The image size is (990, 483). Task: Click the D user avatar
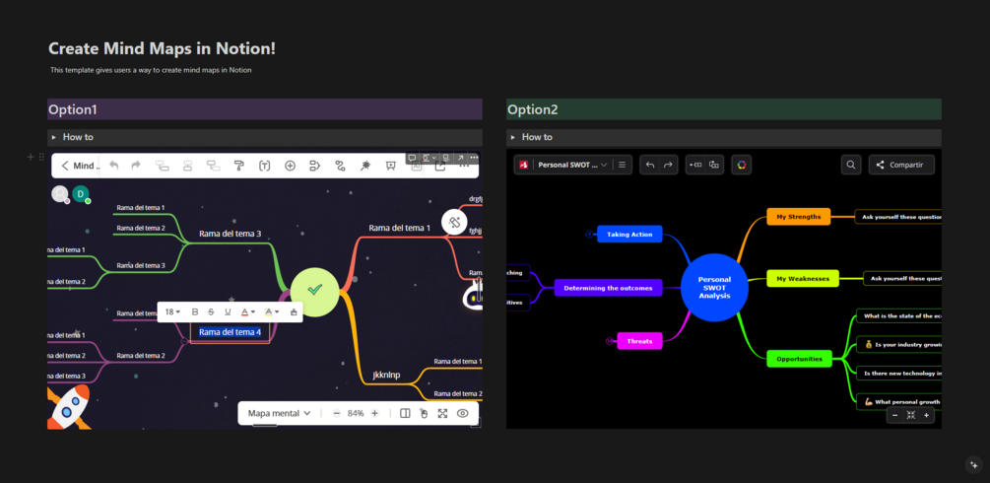click(x=81, y=194)
